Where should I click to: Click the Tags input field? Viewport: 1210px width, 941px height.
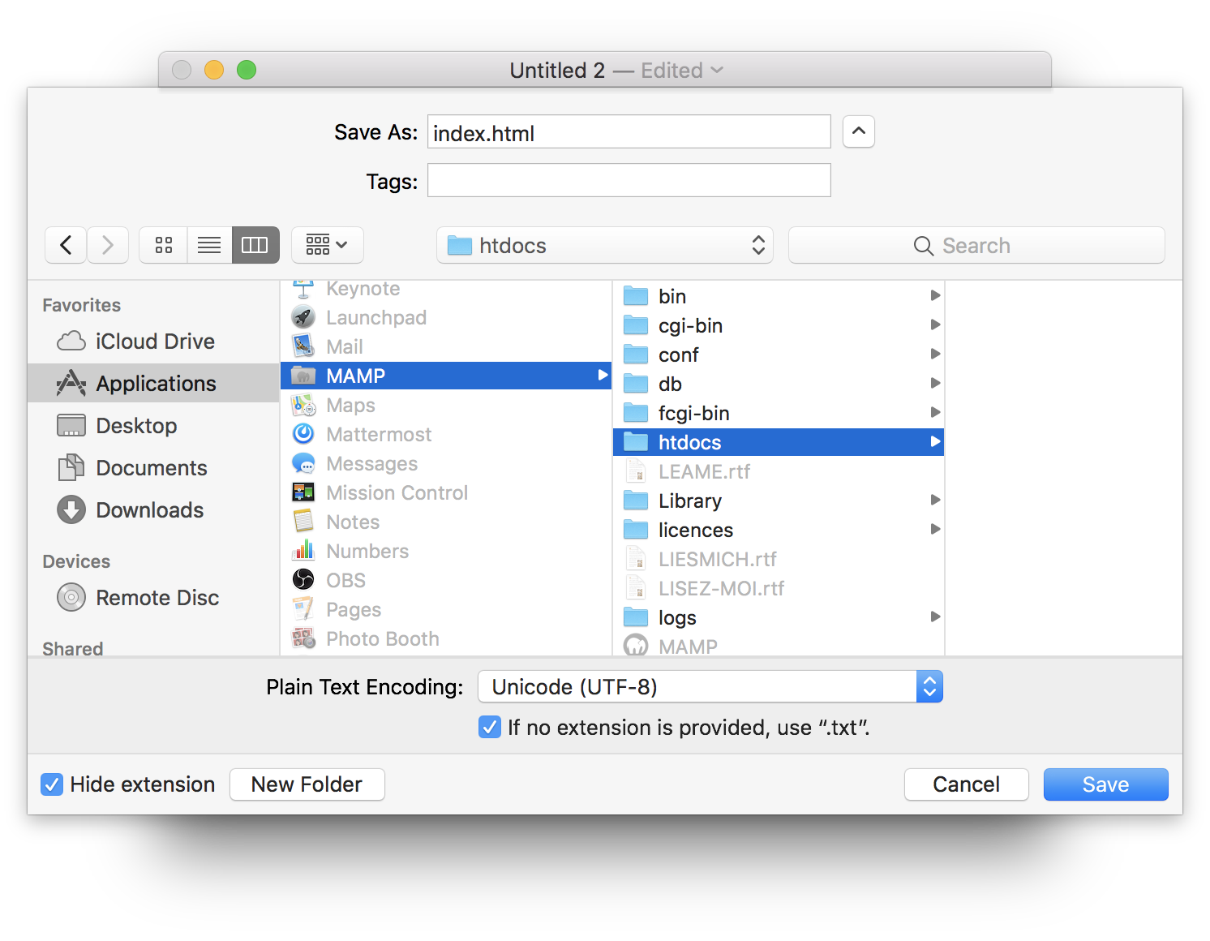point(629,180)
